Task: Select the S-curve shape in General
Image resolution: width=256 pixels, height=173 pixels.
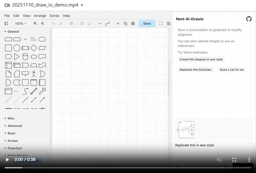Action: 25,91
